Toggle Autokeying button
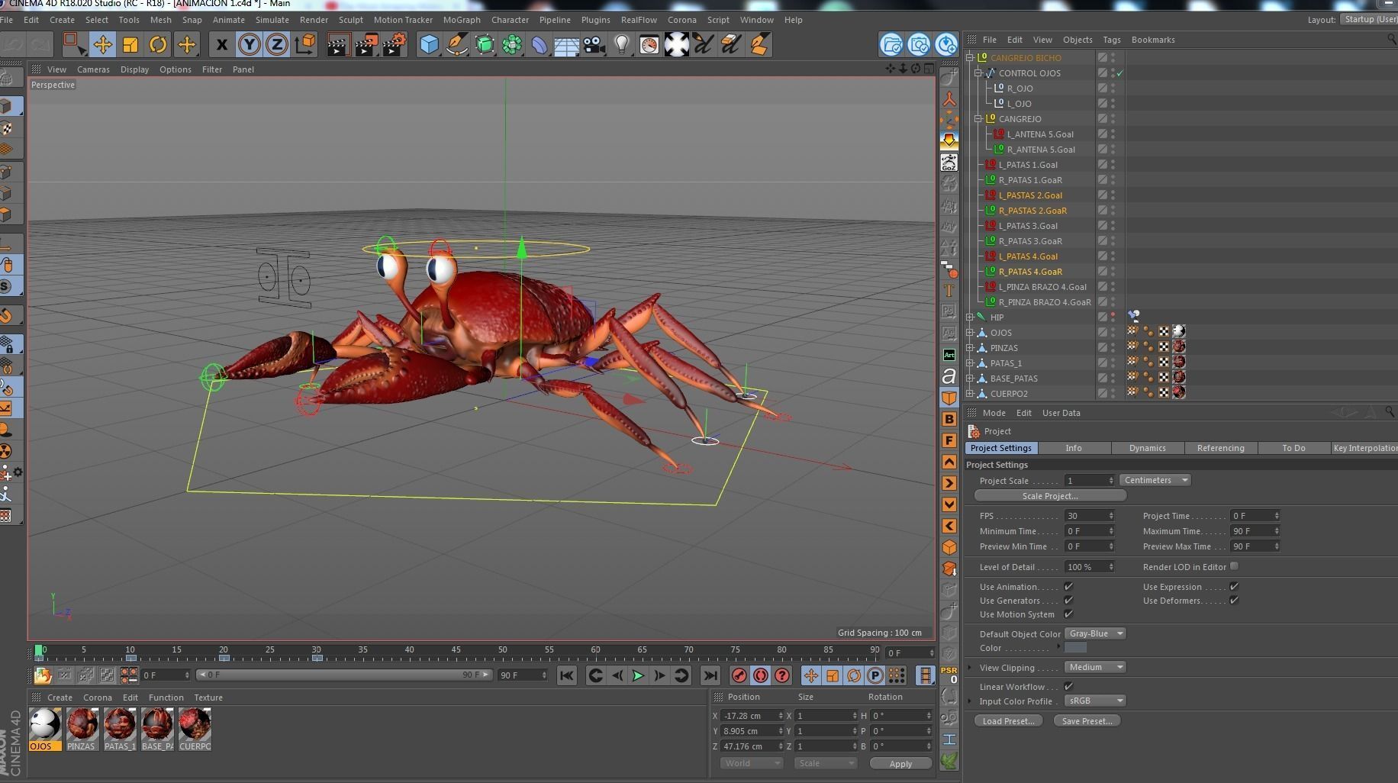1398x783 pixels. click(760, 675)
